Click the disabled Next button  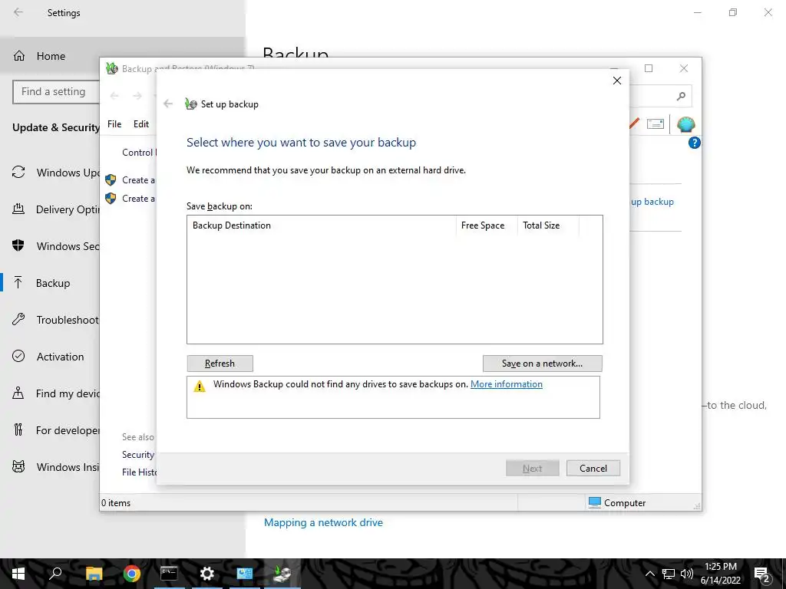tap(533, 469)
